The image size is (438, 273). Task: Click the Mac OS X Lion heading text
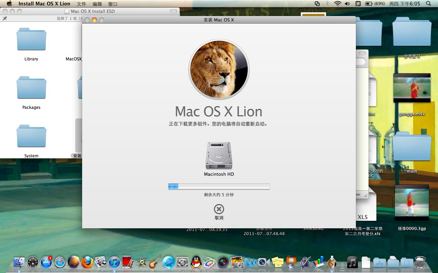click(x=219, y=112)
